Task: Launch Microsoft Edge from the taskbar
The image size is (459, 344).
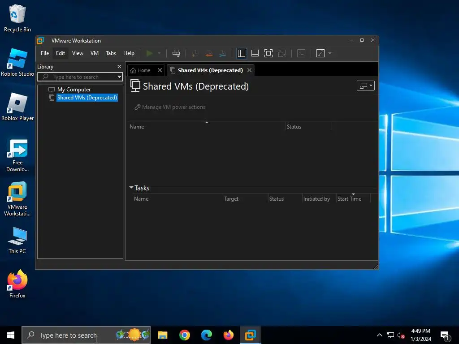Action: 206,335
